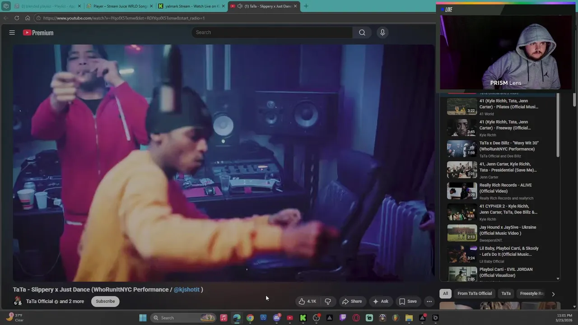Viewport: 578px width, 325px height.
Task: Save the video to a playlist
Action: tap(408, 301)
